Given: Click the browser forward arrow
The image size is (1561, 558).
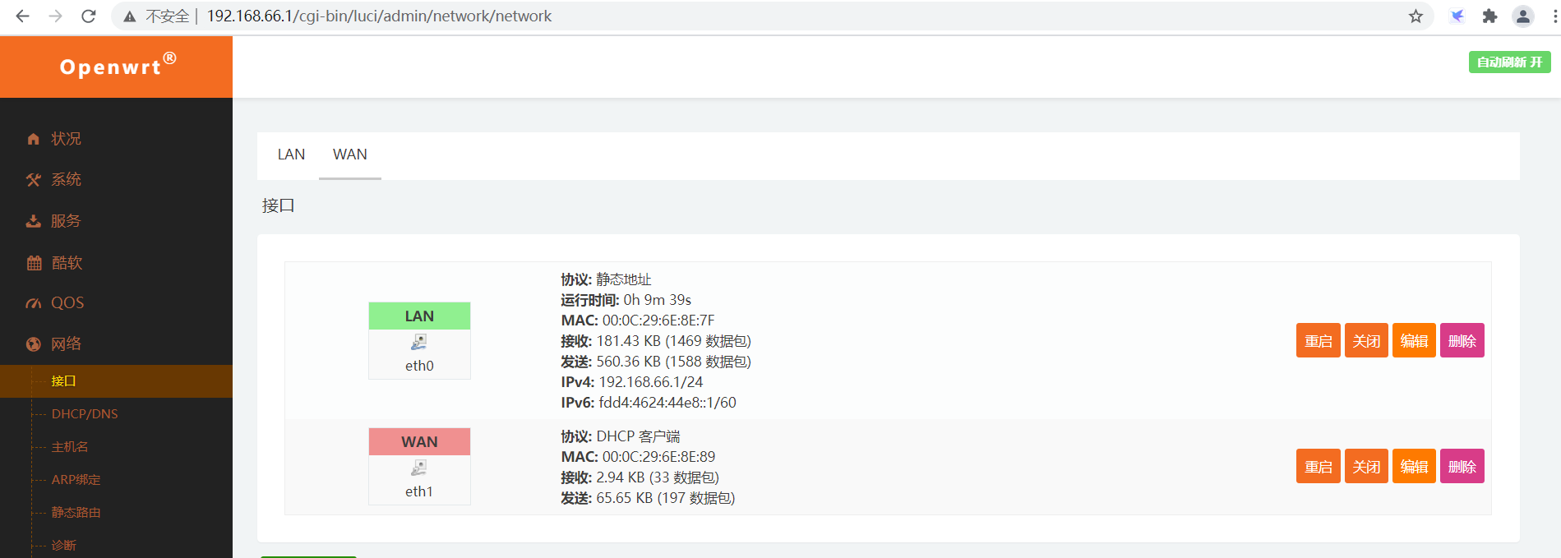Looking at the screenshot, I should 55,16.
